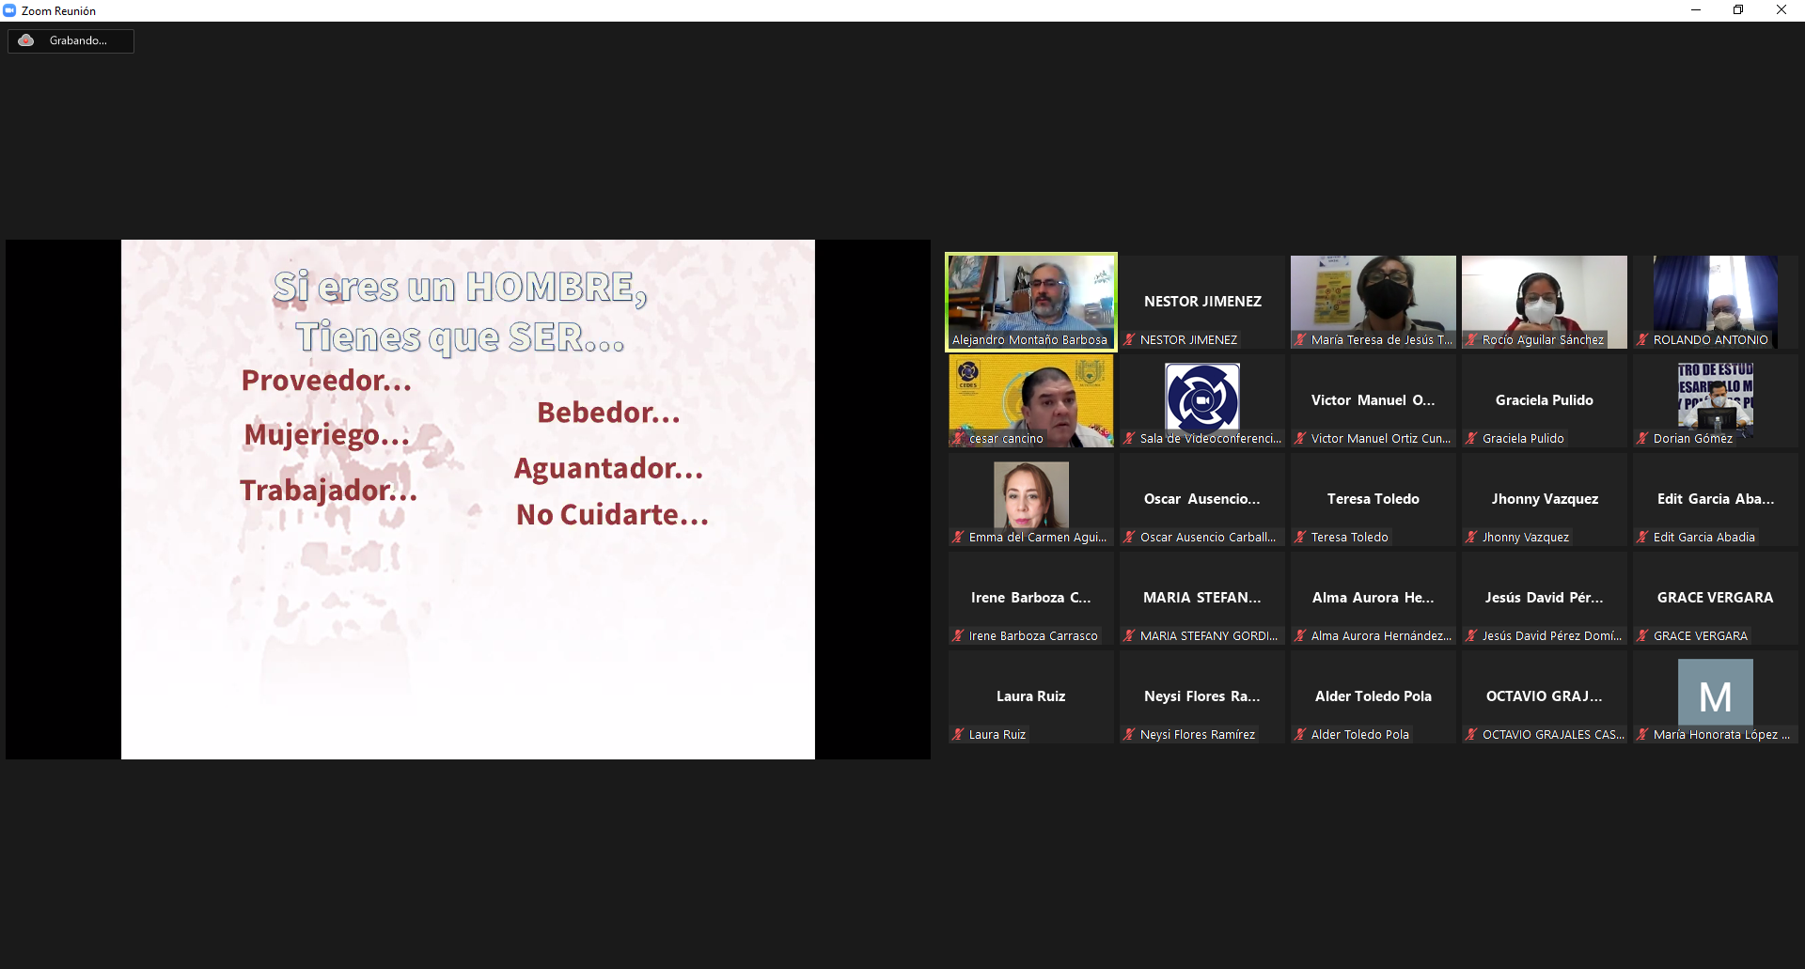Click GRACE VERGARA's muted mic icon
Image resolution: width=1805 pixels, height=969 pixels.
[1642, 636]
